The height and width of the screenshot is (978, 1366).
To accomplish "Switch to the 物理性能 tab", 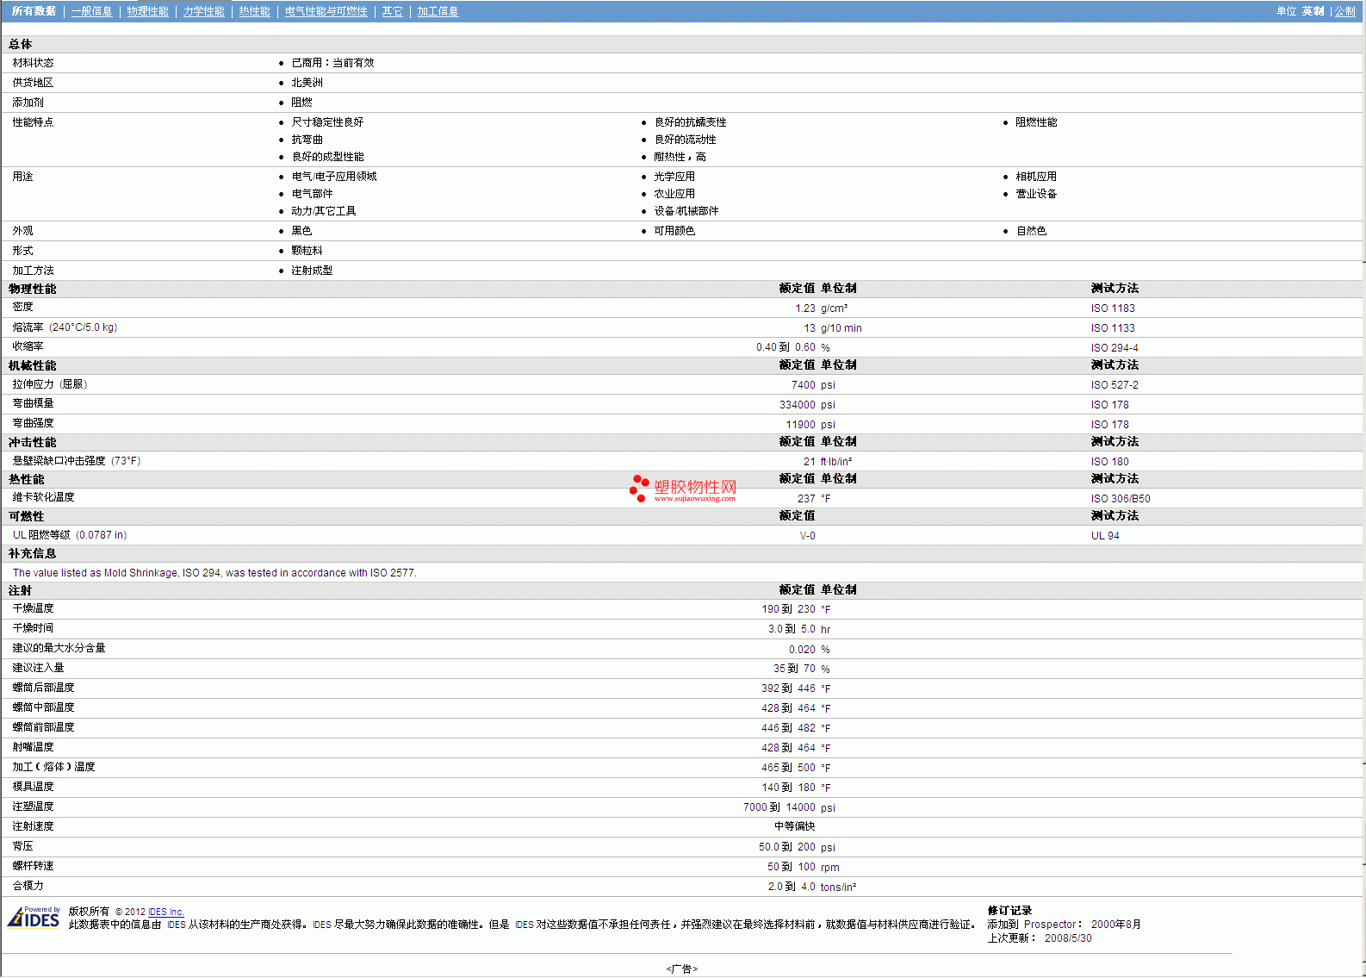I will [147, 11].
